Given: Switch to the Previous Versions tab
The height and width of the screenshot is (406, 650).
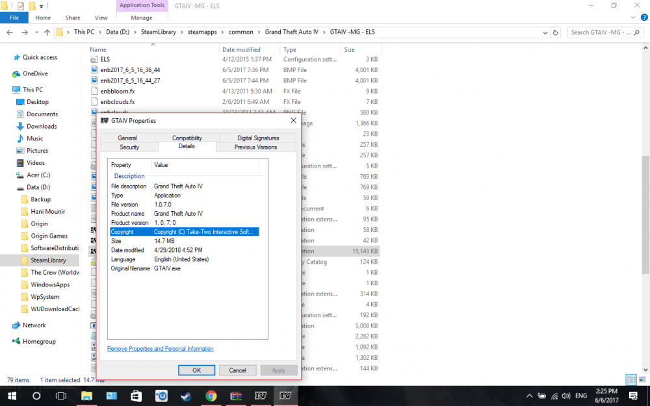Looking at the screenshot, I should pyautogui.click(x=255, y=147).
